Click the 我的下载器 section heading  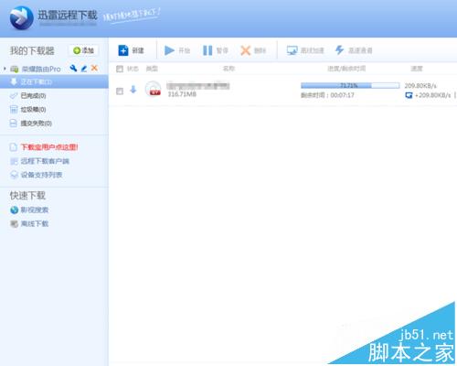click(x=32, y=50)
